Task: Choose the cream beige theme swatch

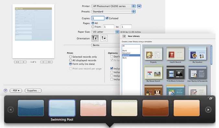Action: click(124, 108)
